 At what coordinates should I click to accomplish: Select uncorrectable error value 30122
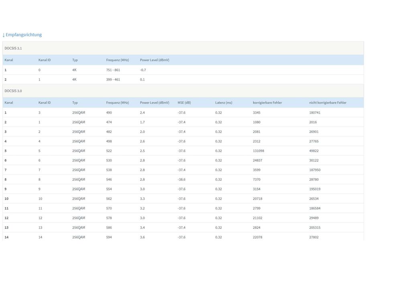314,160
